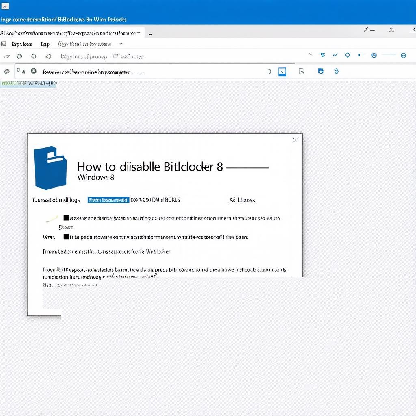The image size is (416, 416).
Task: Click the blue square icon beside the address bar
Action: [282, 72]
